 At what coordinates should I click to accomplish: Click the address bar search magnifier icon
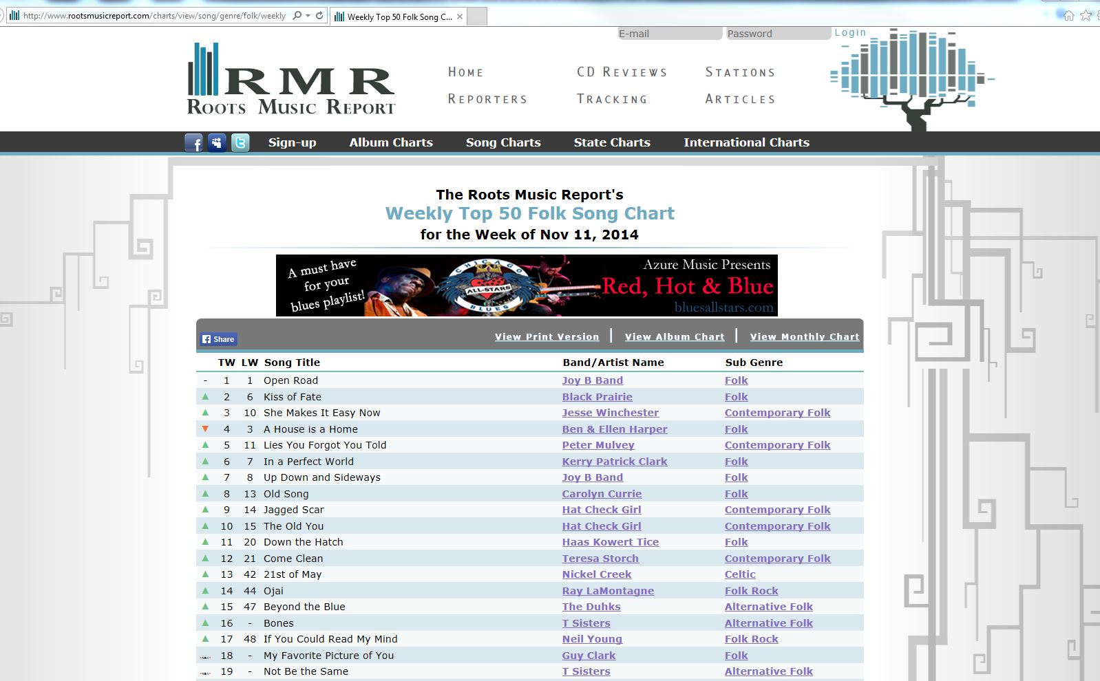point(297,15)
